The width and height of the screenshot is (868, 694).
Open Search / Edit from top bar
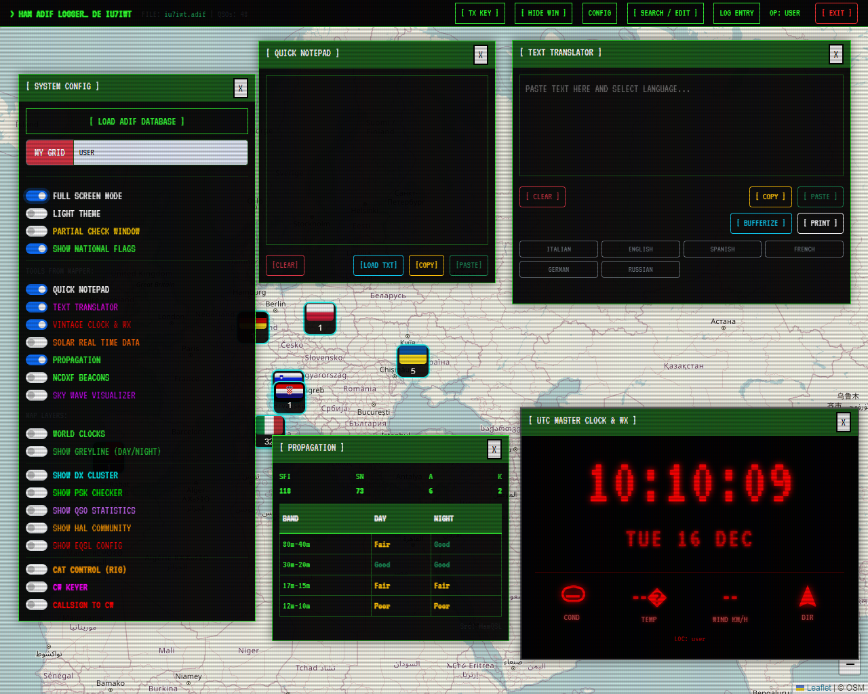665,13
